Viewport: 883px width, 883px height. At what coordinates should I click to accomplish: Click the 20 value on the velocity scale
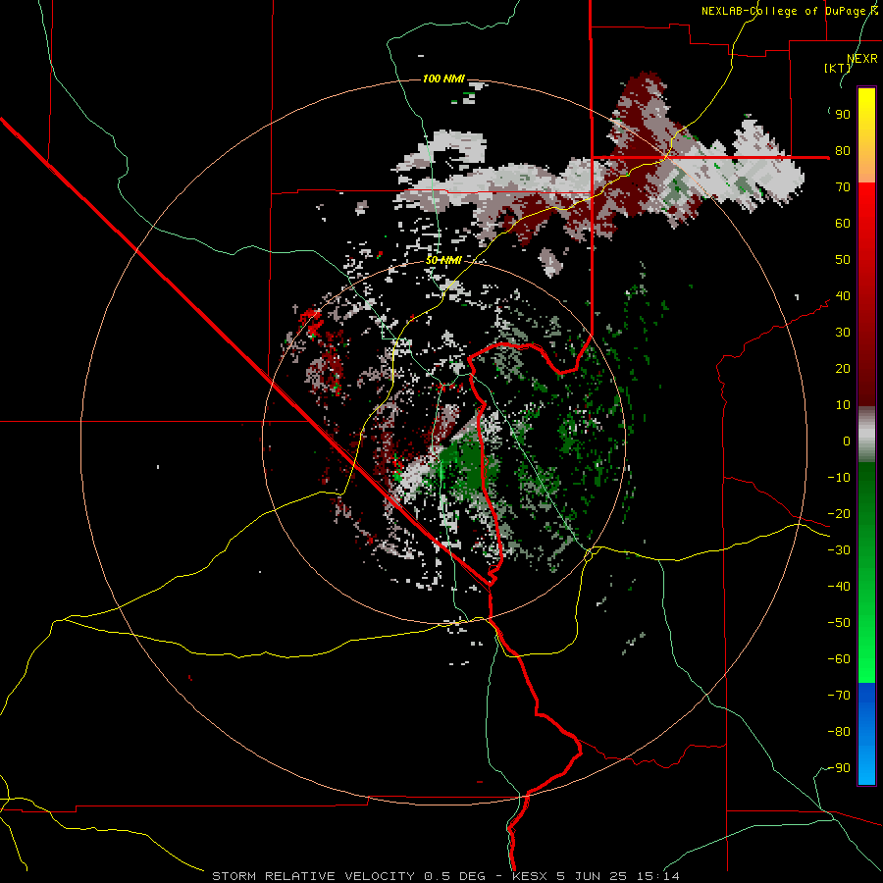click(843, 368)
